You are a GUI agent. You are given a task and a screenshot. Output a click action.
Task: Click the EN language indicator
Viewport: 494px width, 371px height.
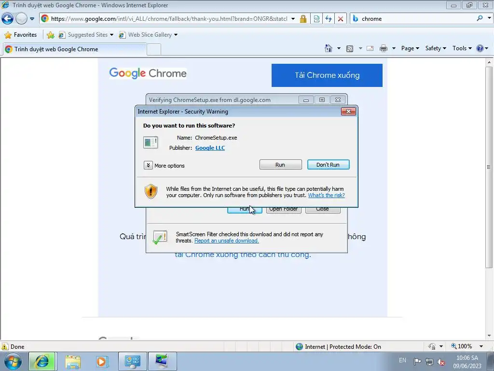(402, 360)
